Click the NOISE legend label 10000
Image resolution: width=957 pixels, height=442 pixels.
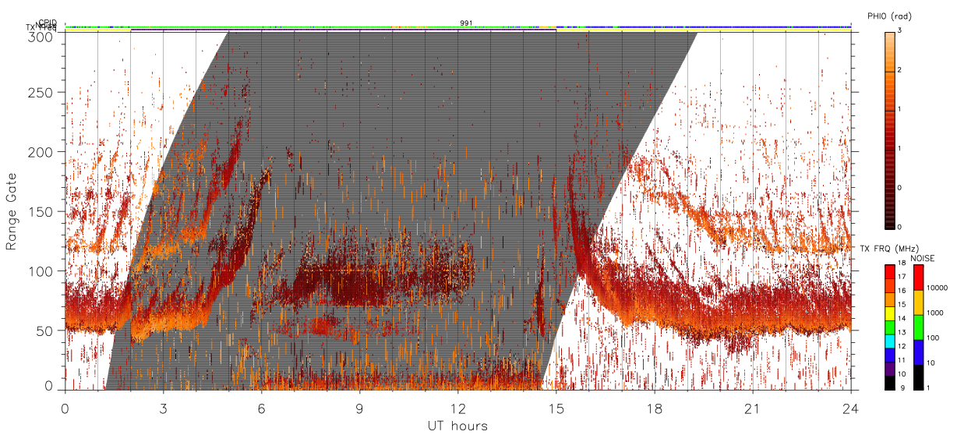(938, 288)
